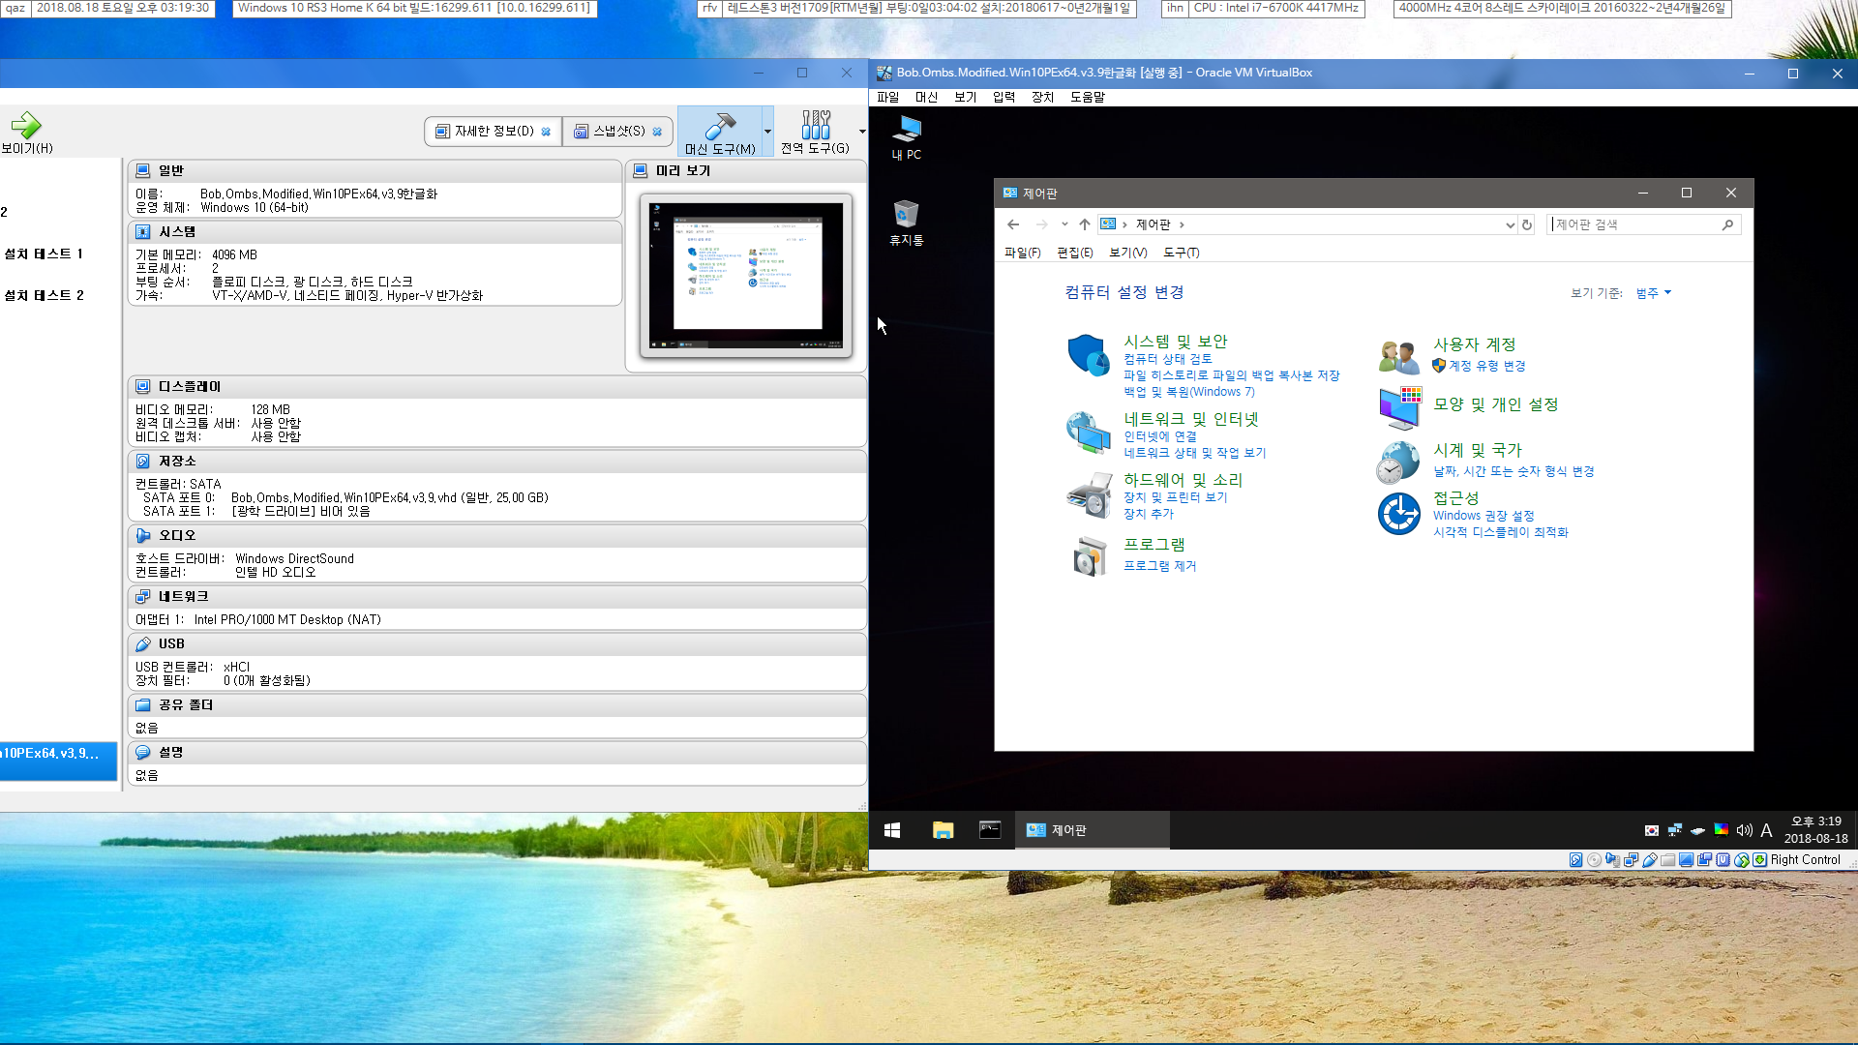Click the User Accounts people icon
The image size is (1858, 1045).
[1399, 356]
